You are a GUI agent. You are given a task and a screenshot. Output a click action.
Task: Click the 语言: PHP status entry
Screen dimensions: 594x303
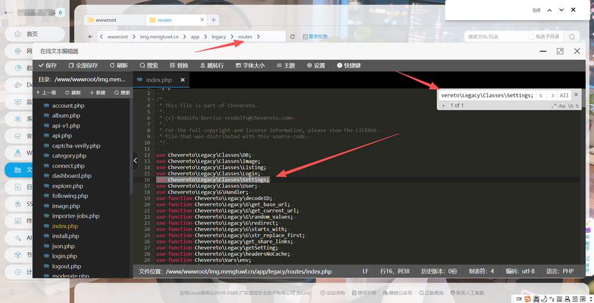(560, 271)
